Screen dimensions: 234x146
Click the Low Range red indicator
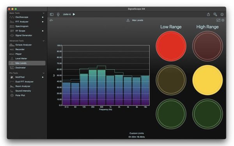pos(171,46)
